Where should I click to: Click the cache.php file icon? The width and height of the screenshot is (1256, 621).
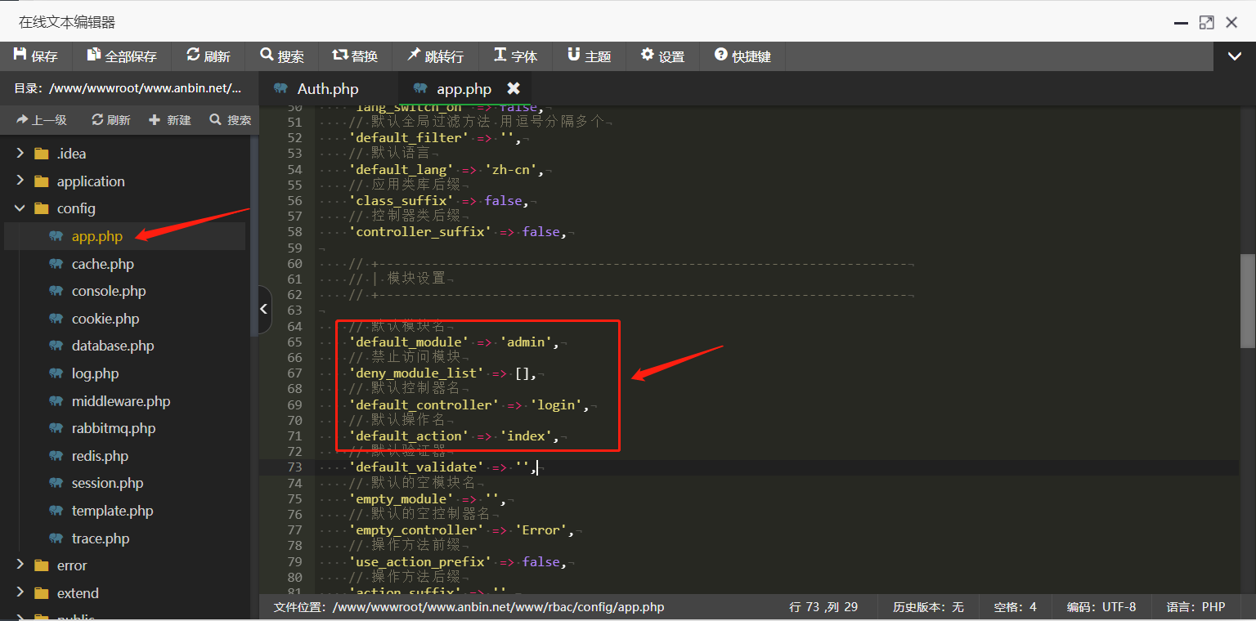click(x=56, y=264)
